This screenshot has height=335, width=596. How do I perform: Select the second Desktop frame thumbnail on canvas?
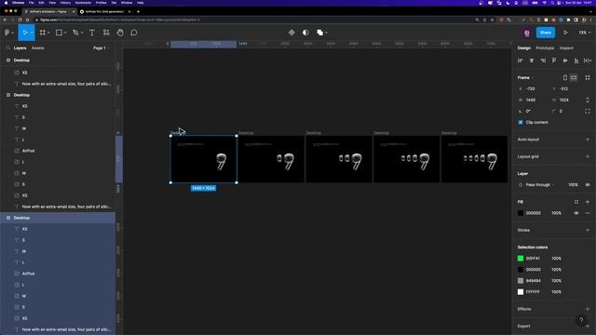pos(271,159)
